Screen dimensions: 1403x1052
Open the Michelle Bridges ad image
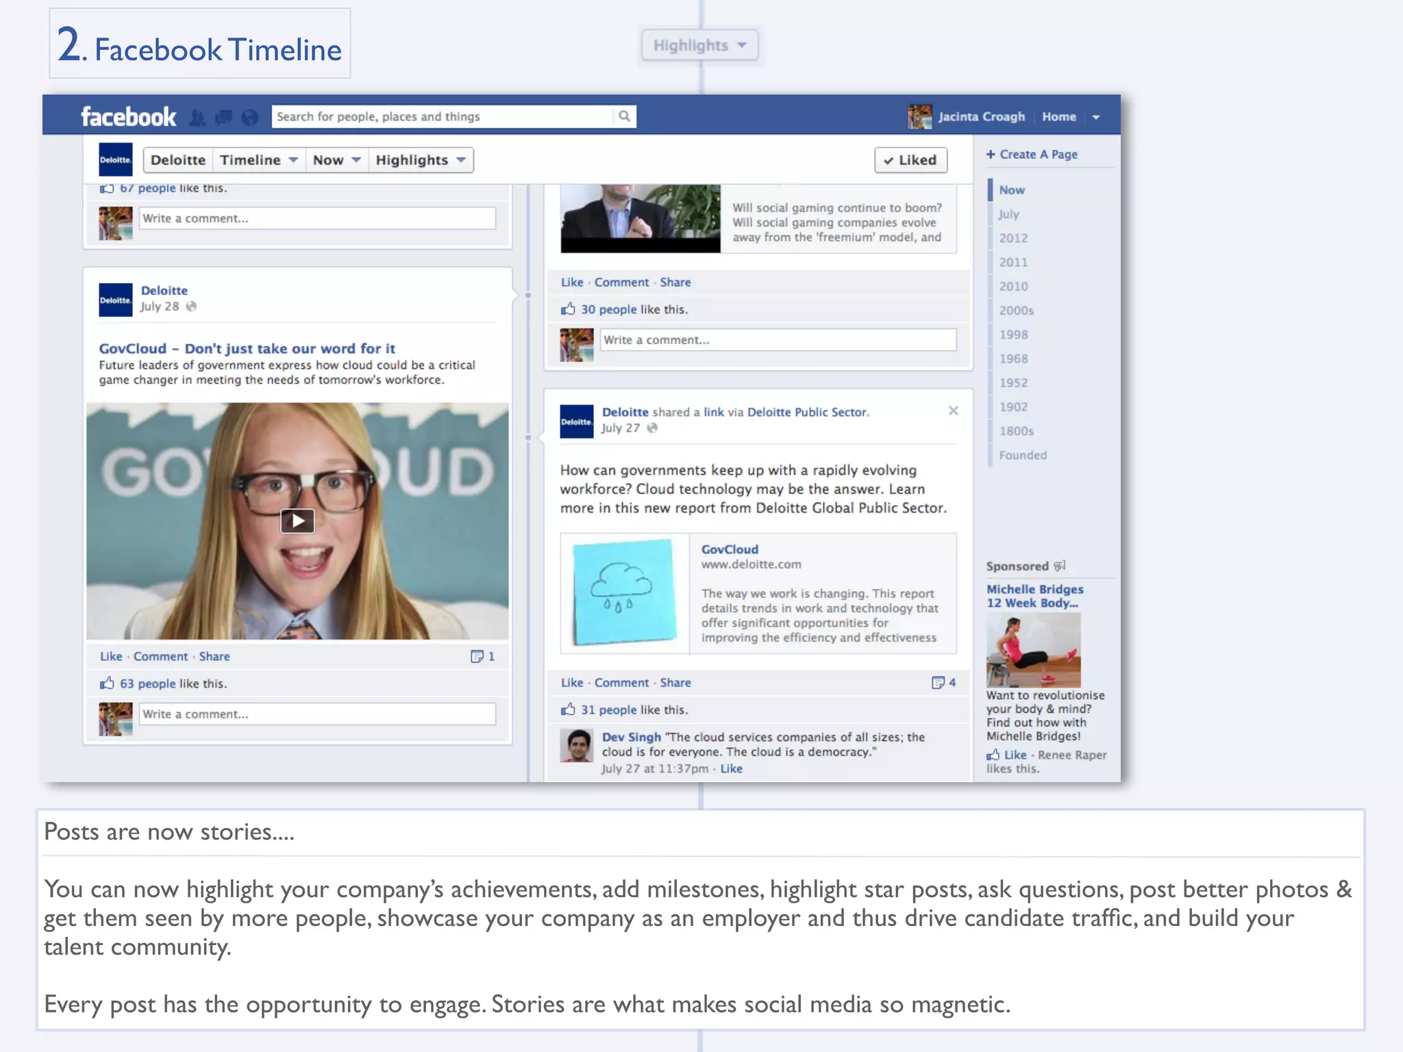(x=1033, y=650)
